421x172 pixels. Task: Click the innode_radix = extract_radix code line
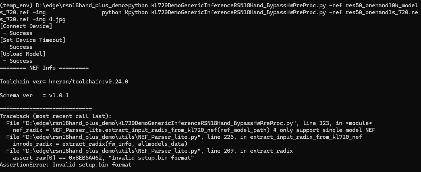coord(100,144)
